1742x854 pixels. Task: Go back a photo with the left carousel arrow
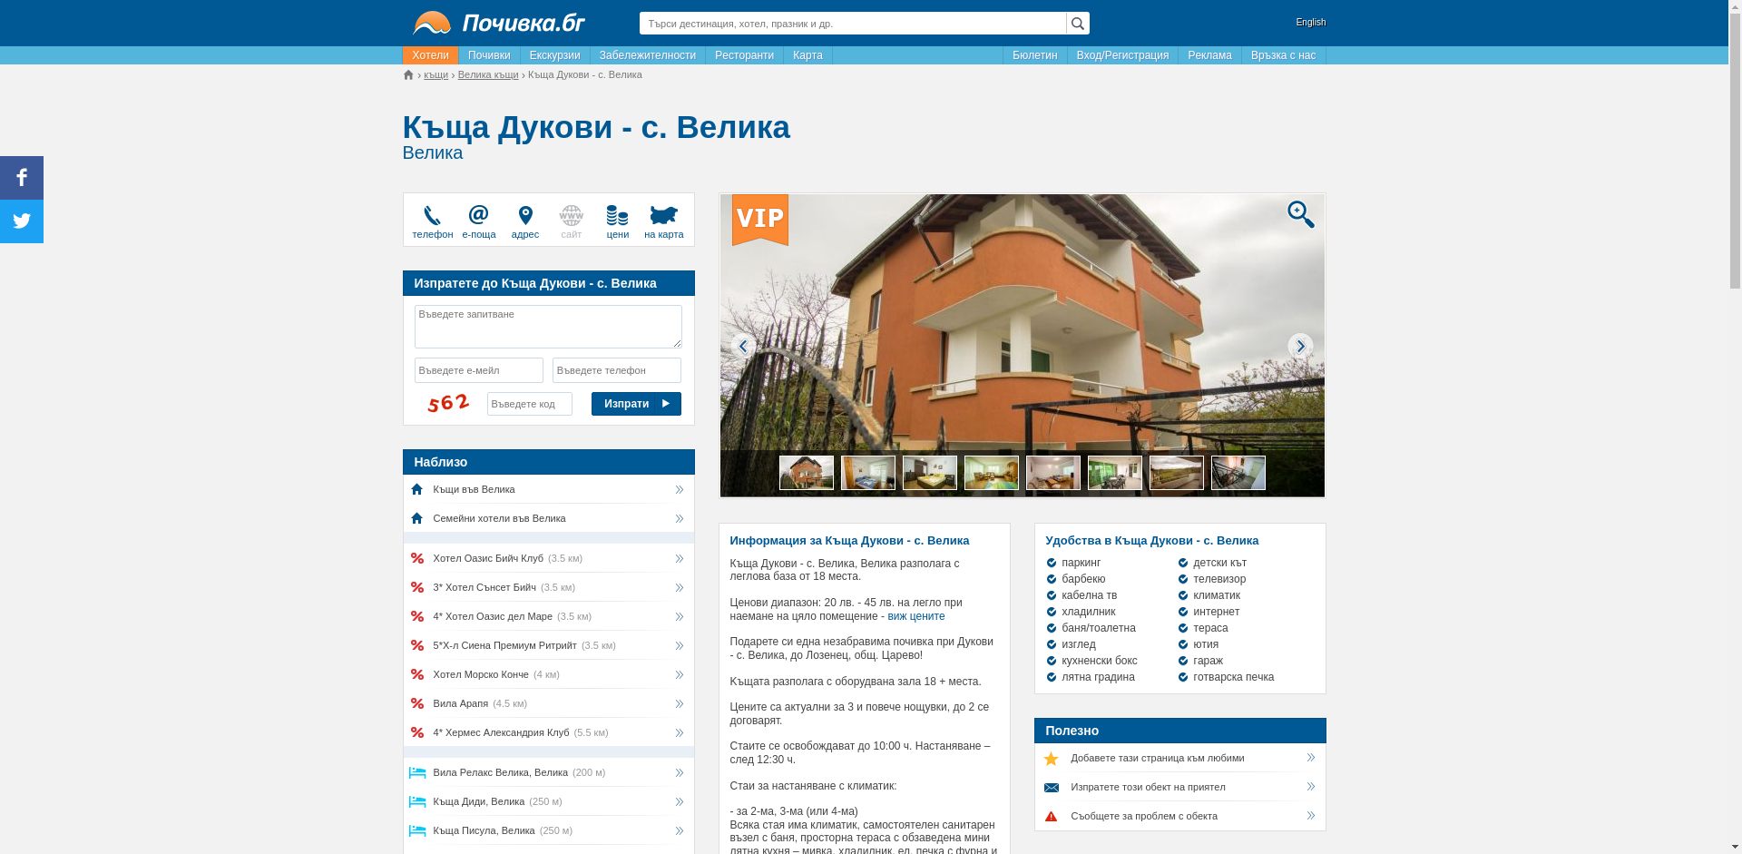743,346
